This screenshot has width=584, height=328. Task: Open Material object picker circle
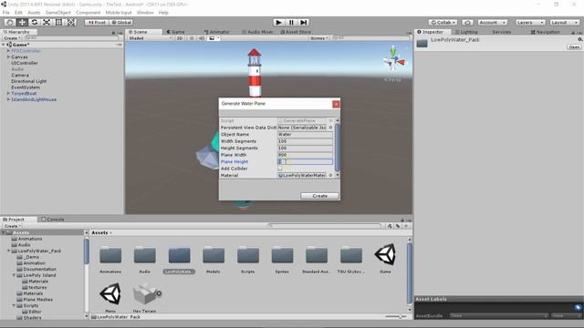(x=330, y=175)
